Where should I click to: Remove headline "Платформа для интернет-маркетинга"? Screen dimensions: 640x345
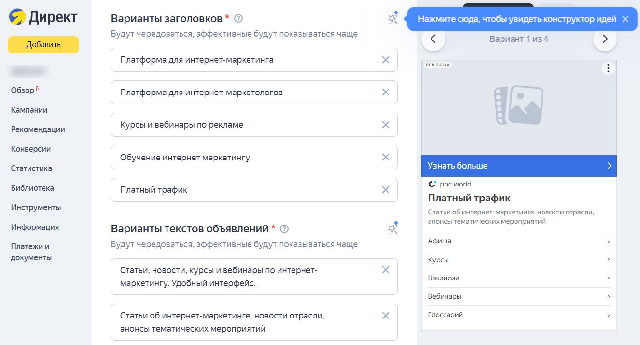(x=385, y=60)
